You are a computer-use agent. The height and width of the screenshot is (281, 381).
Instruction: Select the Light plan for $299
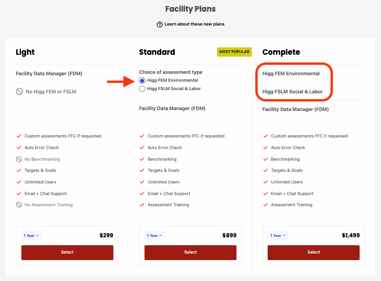(x=67, y=252)
